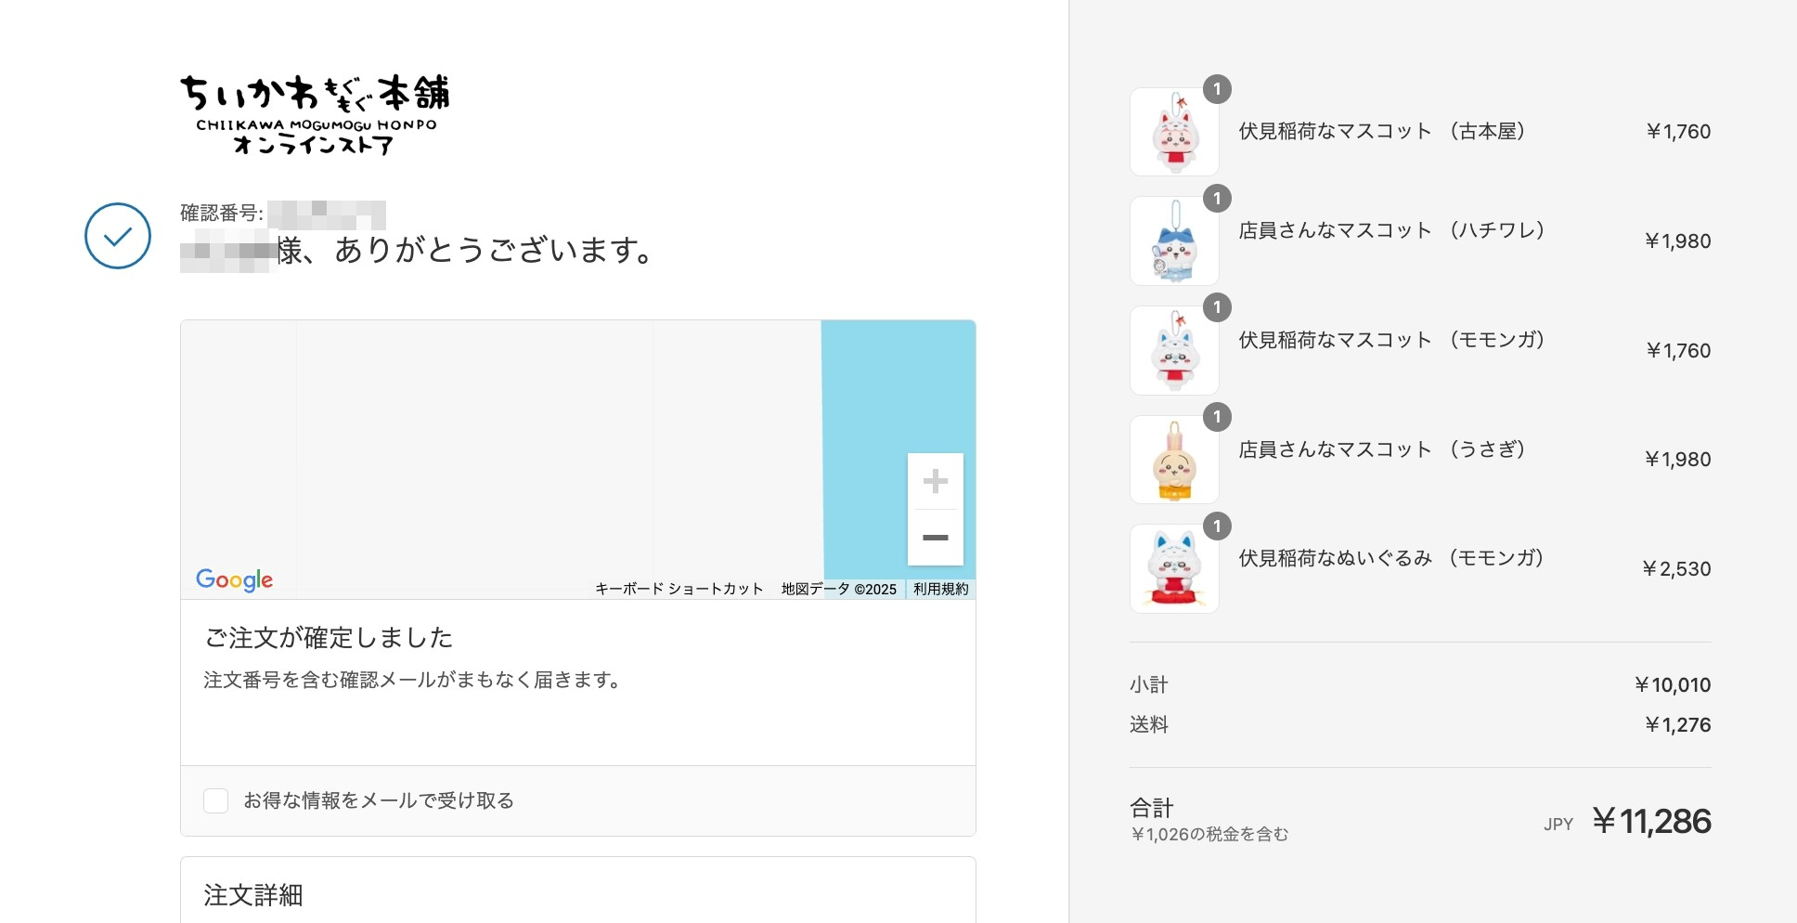Select thumbnail of 店員さんなマスコット（ハチワレ）
This screenshot has width=1797, height=923.
click(x=1174, y=240)
